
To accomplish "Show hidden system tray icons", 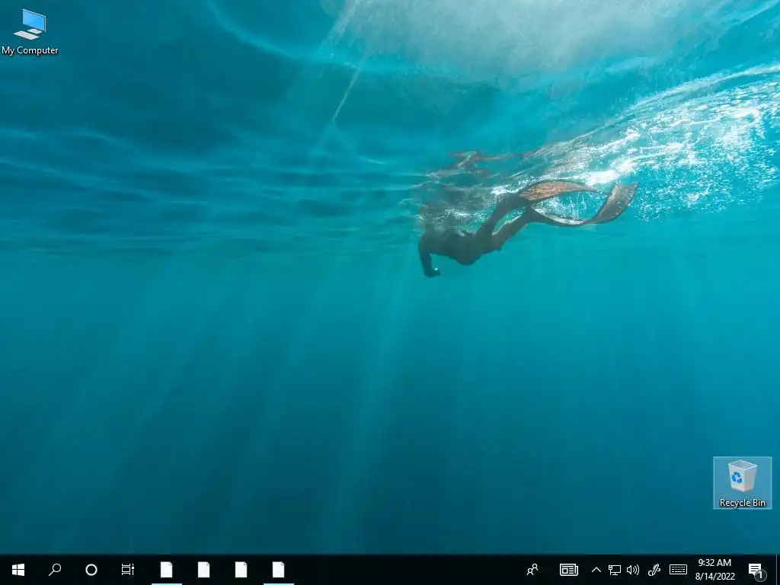I will click(x=596, y=570).
